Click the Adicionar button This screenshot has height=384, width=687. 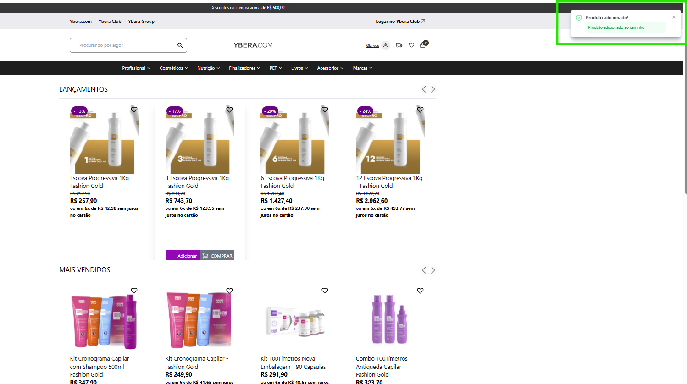pos(183,256)
